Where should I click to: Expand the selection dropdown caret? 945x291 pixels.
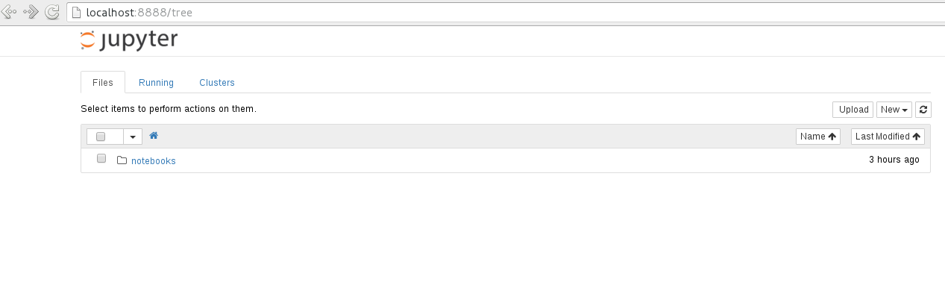point(133,137)
